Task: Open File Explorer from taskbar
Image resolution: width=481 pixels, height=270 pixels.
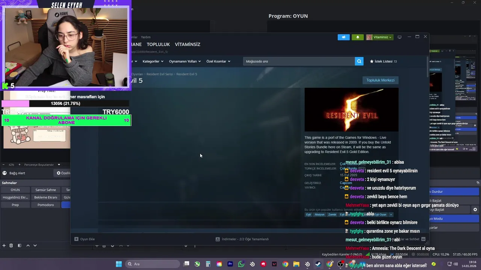Action: tap(296, 264)
